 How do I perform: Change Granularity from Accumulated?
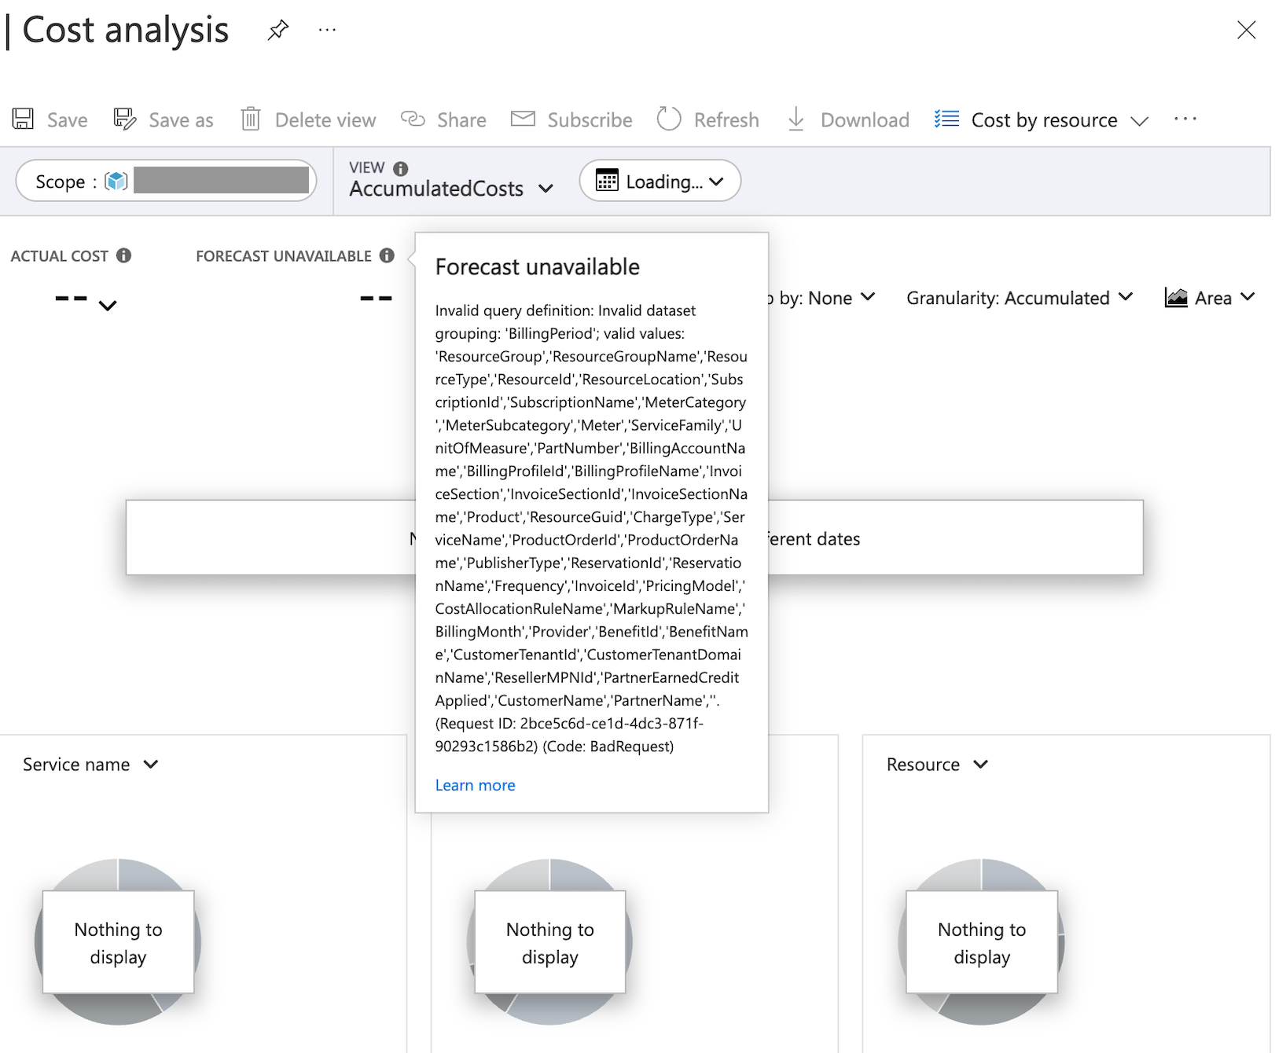coord(1019,298)
